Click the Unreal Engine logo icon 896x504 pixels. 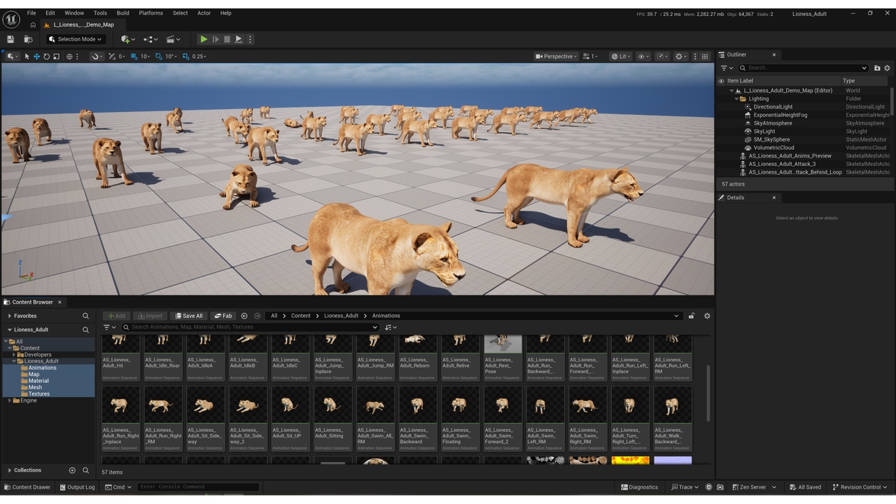click(10, 19)
